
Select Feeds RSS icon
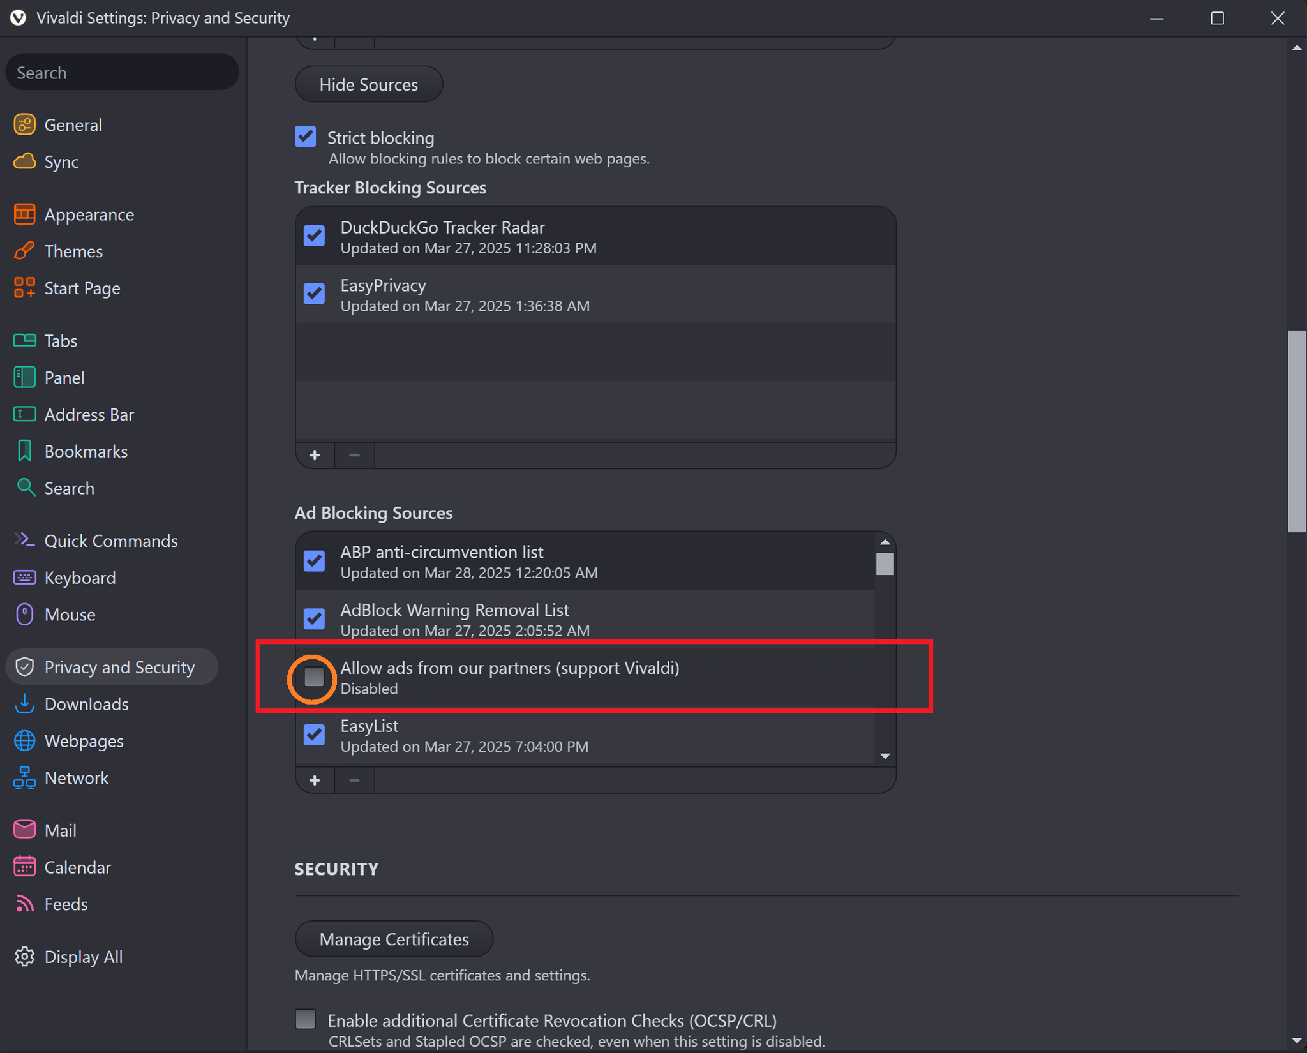coord(24,904)
